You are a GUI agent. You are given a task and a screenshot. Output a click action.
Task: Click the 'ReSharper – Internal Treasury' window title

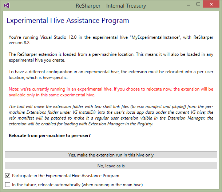[111, 6]
